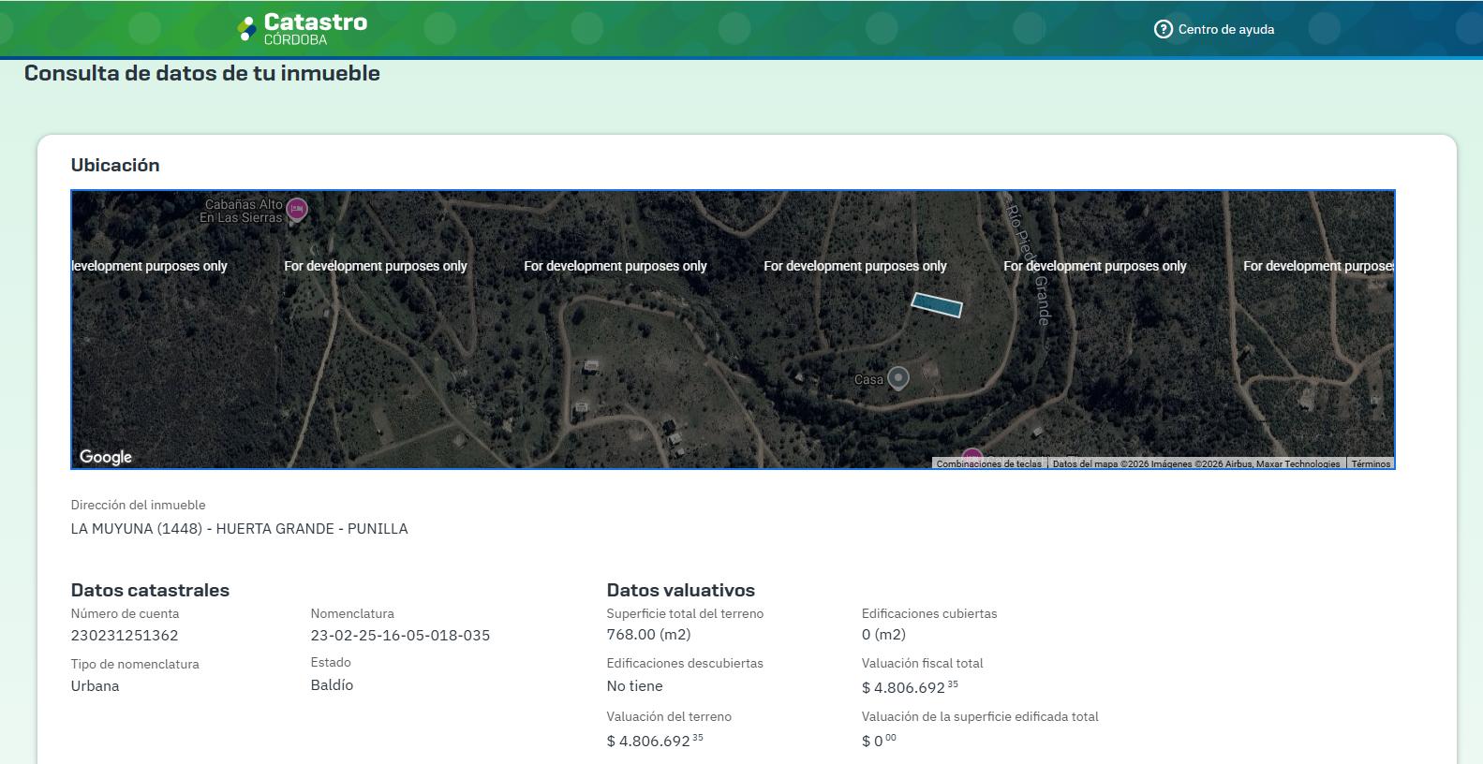Click the Consulta de datos de tu inmueble heading
1483x764 pixels.
(x=202, y=73)
